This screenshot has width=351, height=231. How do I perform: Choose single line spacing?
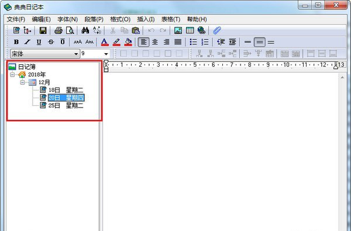click(247, 42)
